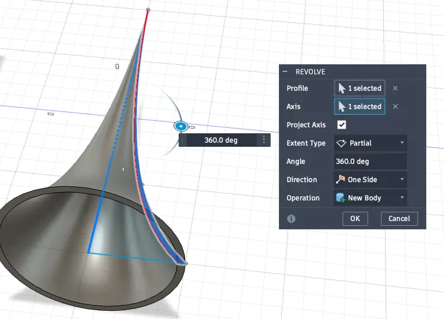This screenshot has width=444, height=319.
Task: Click the round blue angle manipulator handle
Action: point(180,126)
